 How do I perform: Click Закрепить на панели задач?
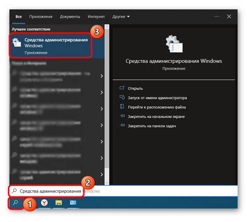pyautogui.click(x=152, y=126)
